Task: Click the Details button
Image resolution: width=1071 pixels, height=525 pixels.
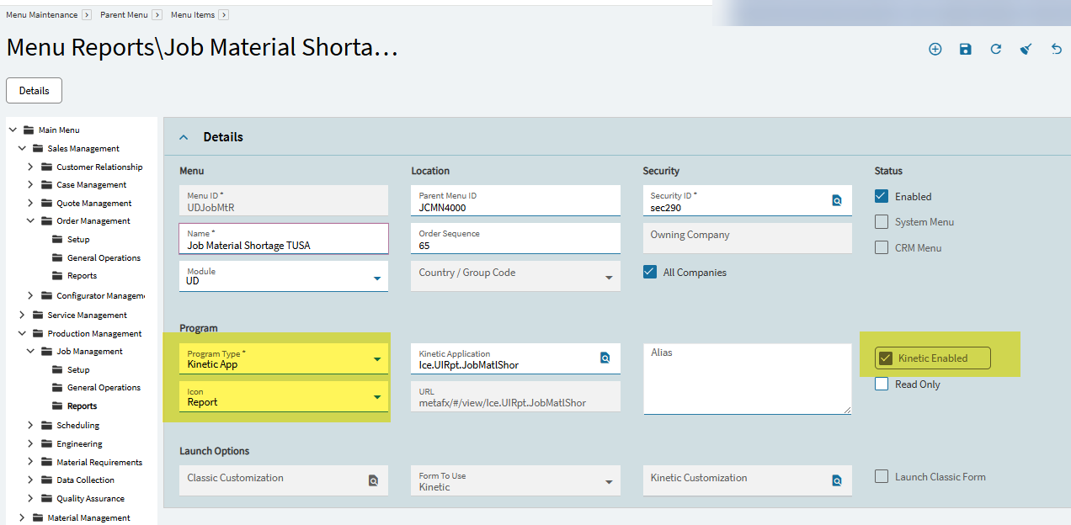Action: coord(34,91)
